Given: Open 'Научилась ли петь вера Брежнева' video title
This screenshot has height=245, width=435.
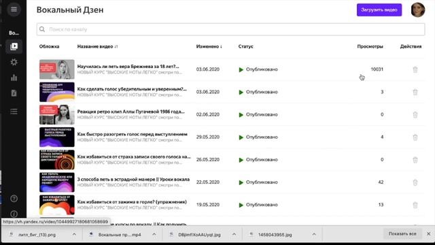Looking at the screenshot, I should point(128,67).
